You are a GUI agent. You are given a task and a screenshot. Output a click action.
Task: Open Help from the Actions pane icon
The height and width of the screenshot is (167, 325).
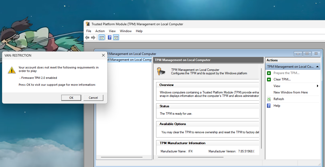pyautogui.click(x=269, y=105)
